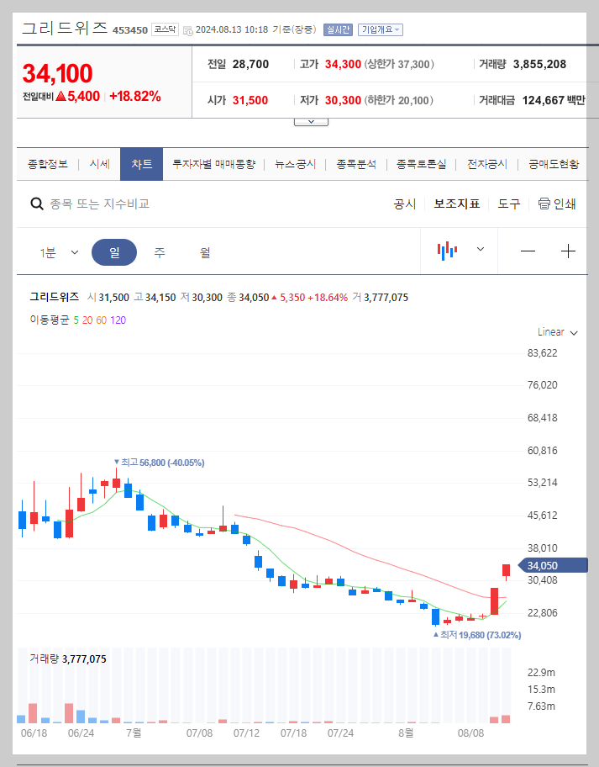The width and height of the screenshot is (599, 767).
Task: Open the 기업개요 dropdown
Action: [381, 29]
